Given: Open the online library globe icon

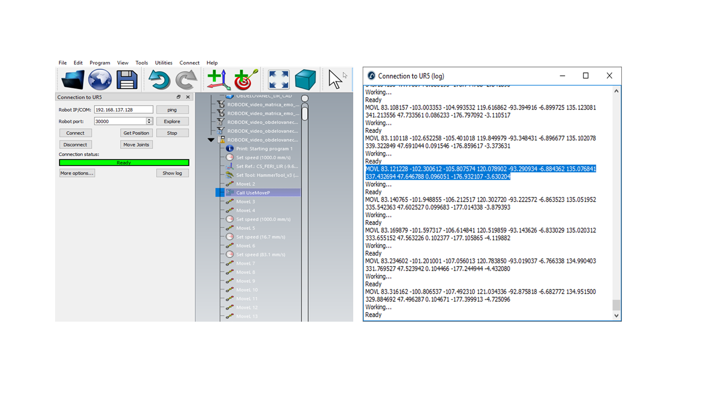Looking at the screenshot, I should pyautogui.click(x=100, y=80).
